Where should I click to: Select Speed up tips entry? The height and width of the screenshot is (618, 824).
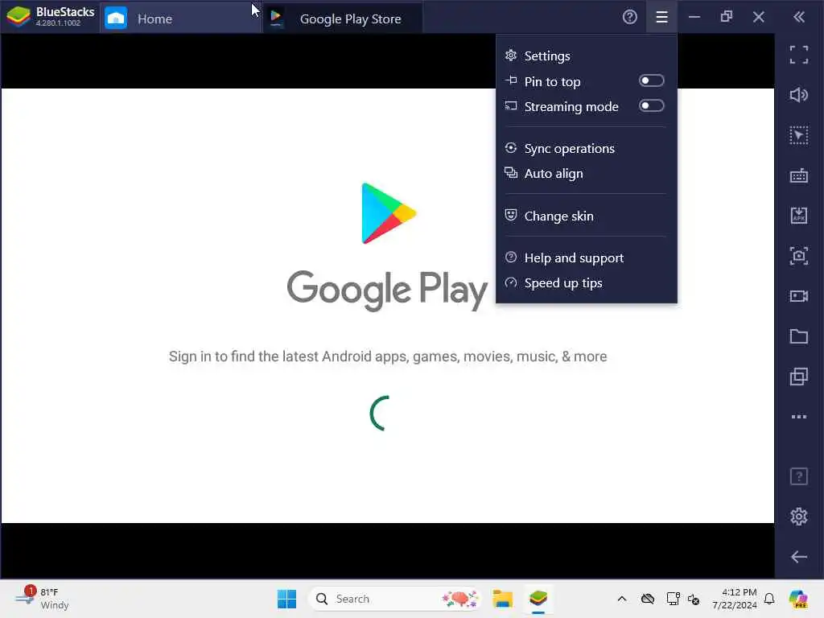pyautogui.click(x=586, y=283)
